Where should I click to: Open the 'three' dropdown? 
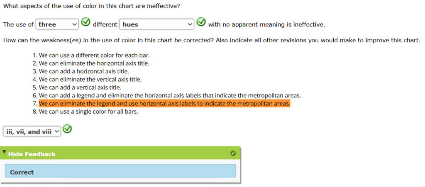(x=57, y=24)
